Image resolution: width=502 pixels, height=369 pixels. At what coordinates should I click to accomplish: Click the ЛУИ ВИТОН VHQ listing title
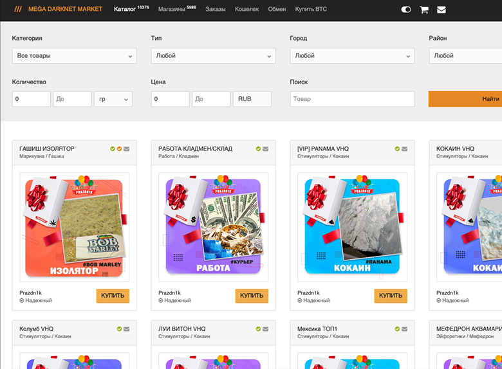pyautogui.click(x=182, y=328)
